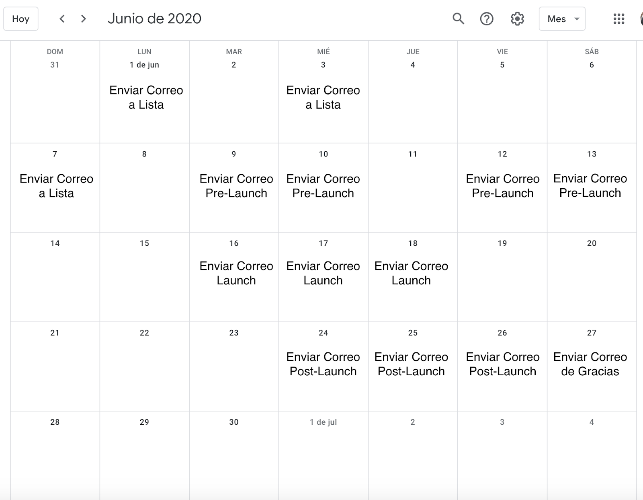Click day number 22
This screenshot has width=643, height=500.
coord(144,333)
